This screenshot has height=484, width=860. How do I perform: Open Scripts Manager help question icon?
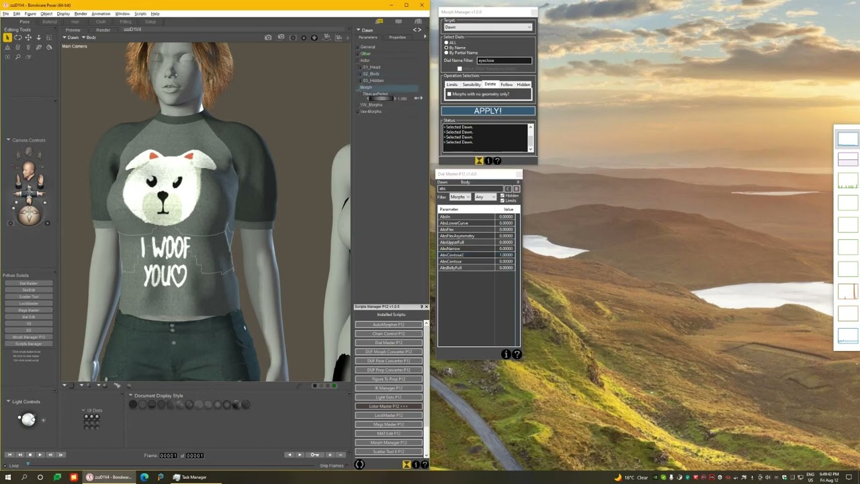coord(424,465)
